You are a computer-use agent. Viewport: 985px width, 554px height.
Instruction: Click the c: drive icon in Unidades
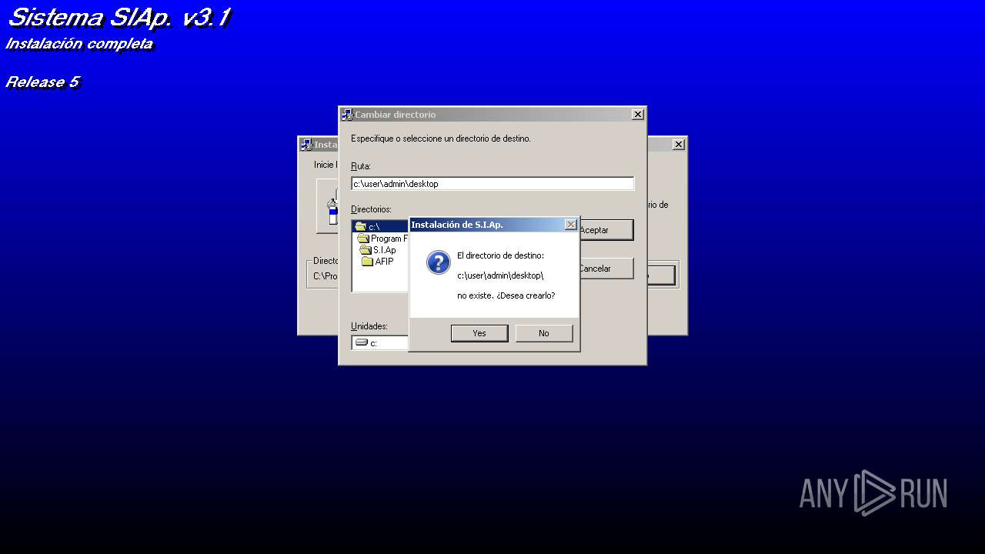point(361,342)
